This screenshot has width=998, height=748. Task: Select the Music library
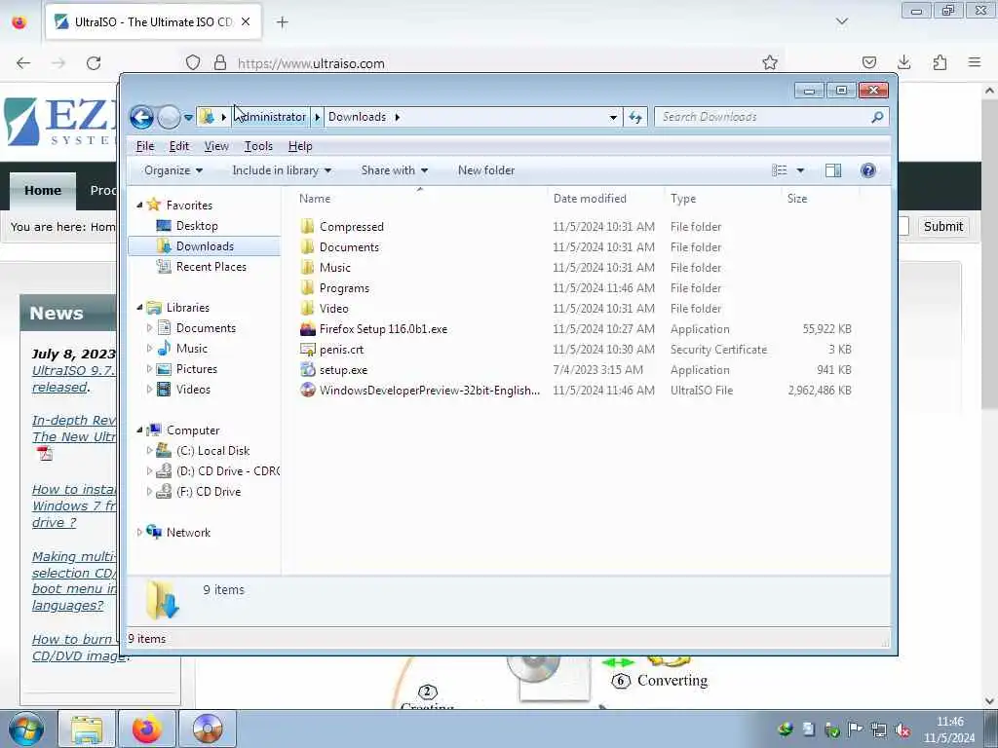pyautogui.click(x=192, y=349)
